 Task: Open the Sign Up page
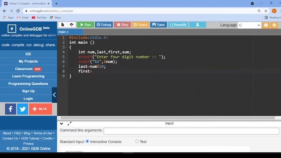click(28, 91)
